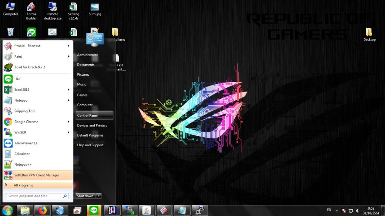Select the LINE shortcut on the desktop
Screen dimensions: 385x216
point(32,32)
